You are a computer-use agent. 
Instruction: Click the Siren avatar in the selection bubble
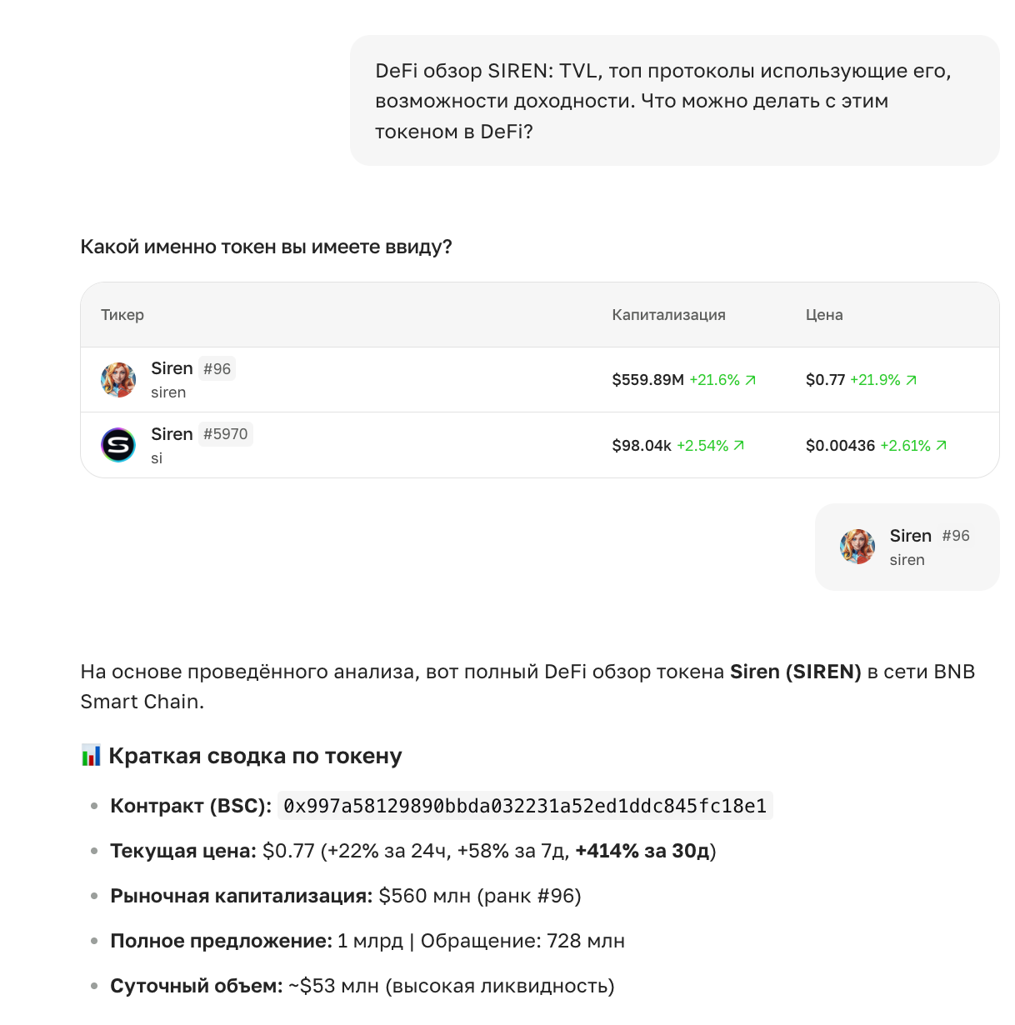click(x=857, y=547)
